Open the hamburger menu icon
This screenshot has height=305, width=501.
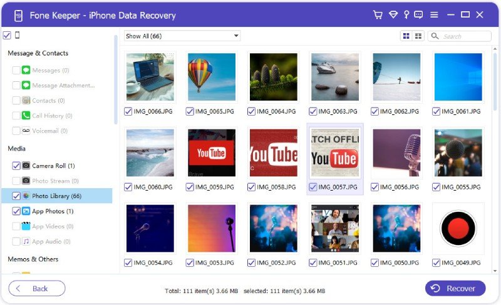point(434,14)
